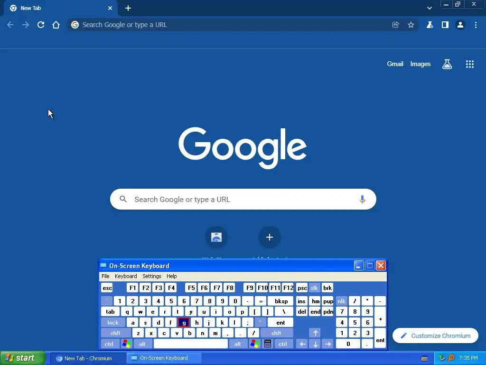Click the left arrow key
The width and height of the screenshot is (486, 365).
point(302,344)
